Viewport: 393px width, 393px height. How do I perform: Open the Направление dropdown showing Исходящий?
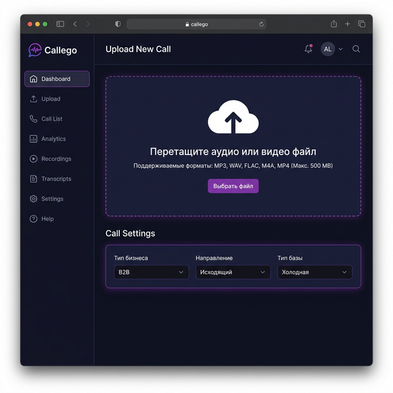click(233, 272)
